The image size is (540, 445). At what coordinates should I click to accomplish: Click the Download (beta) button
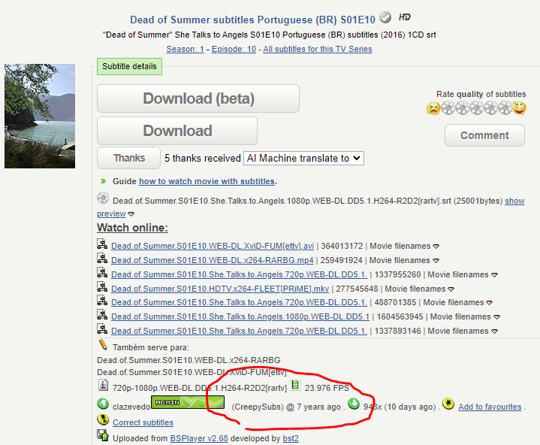198,98
